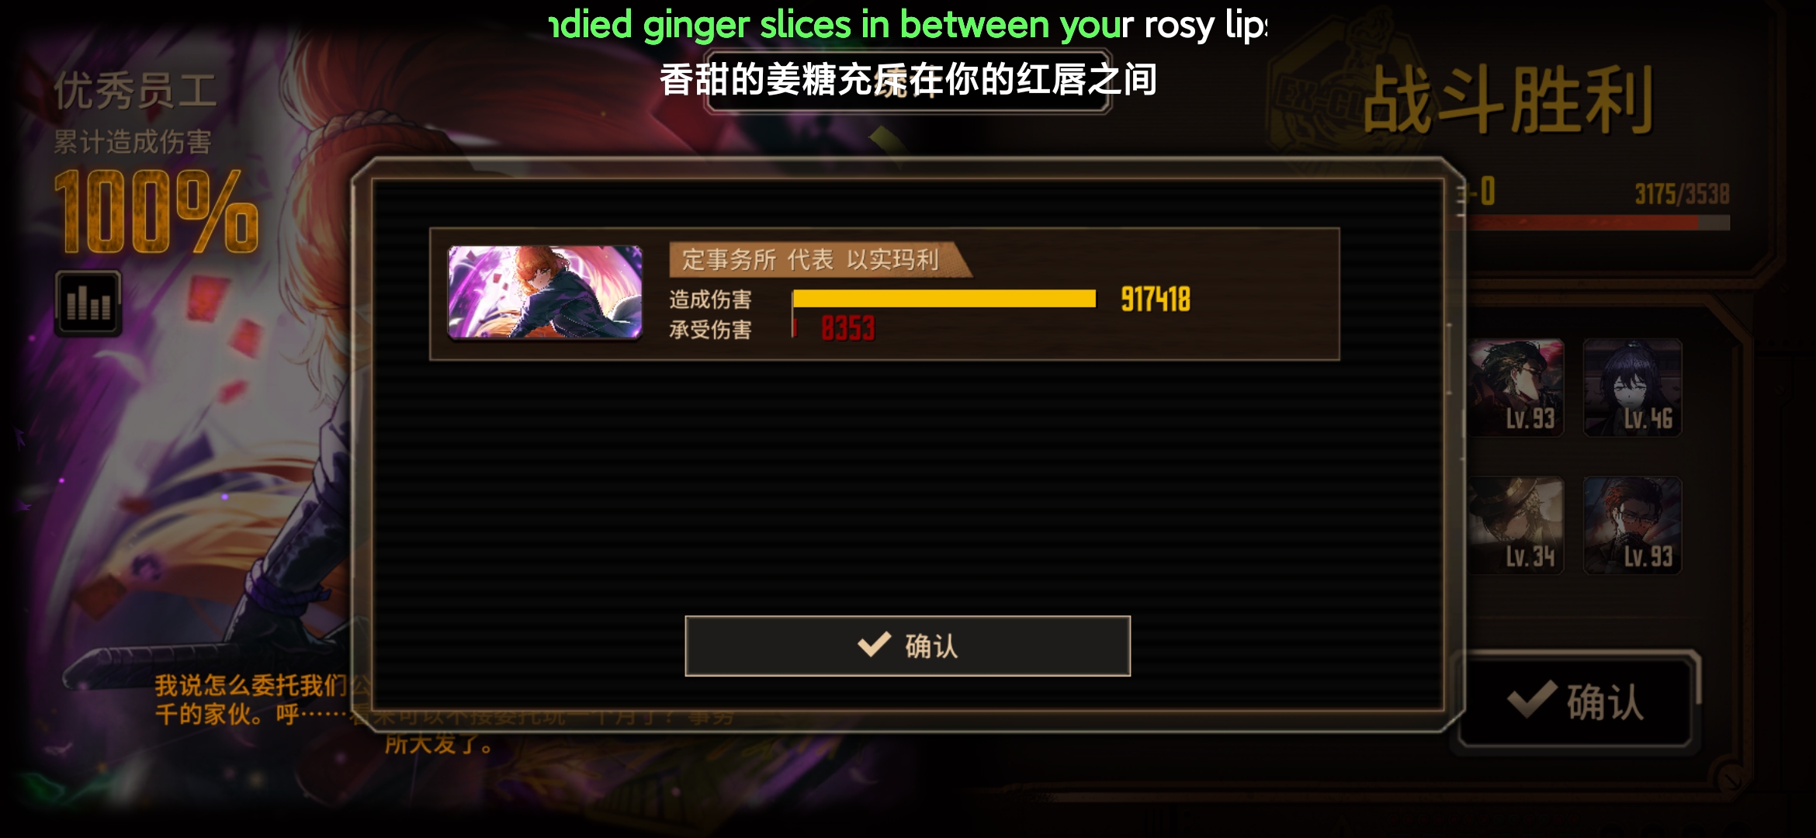The width and height of the screenshot is (1816, 838).
Task: Select the Lv.93 portrait with glasses in bottom row
Action: (1632, 525)
